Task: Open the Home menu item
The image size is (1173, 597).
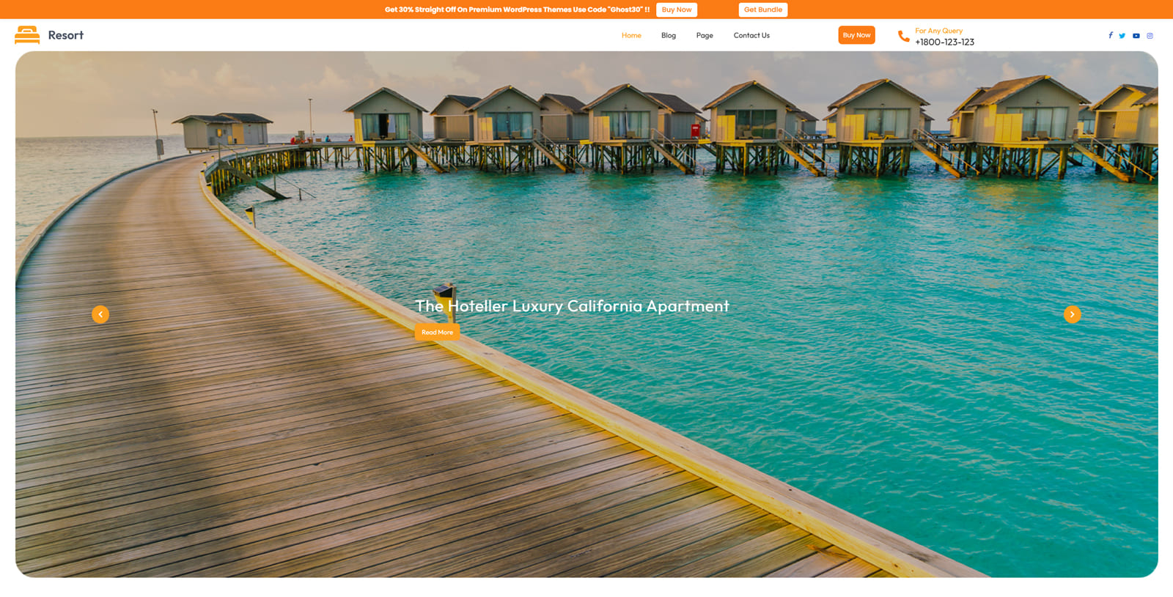Action: [x=631, y=35]
